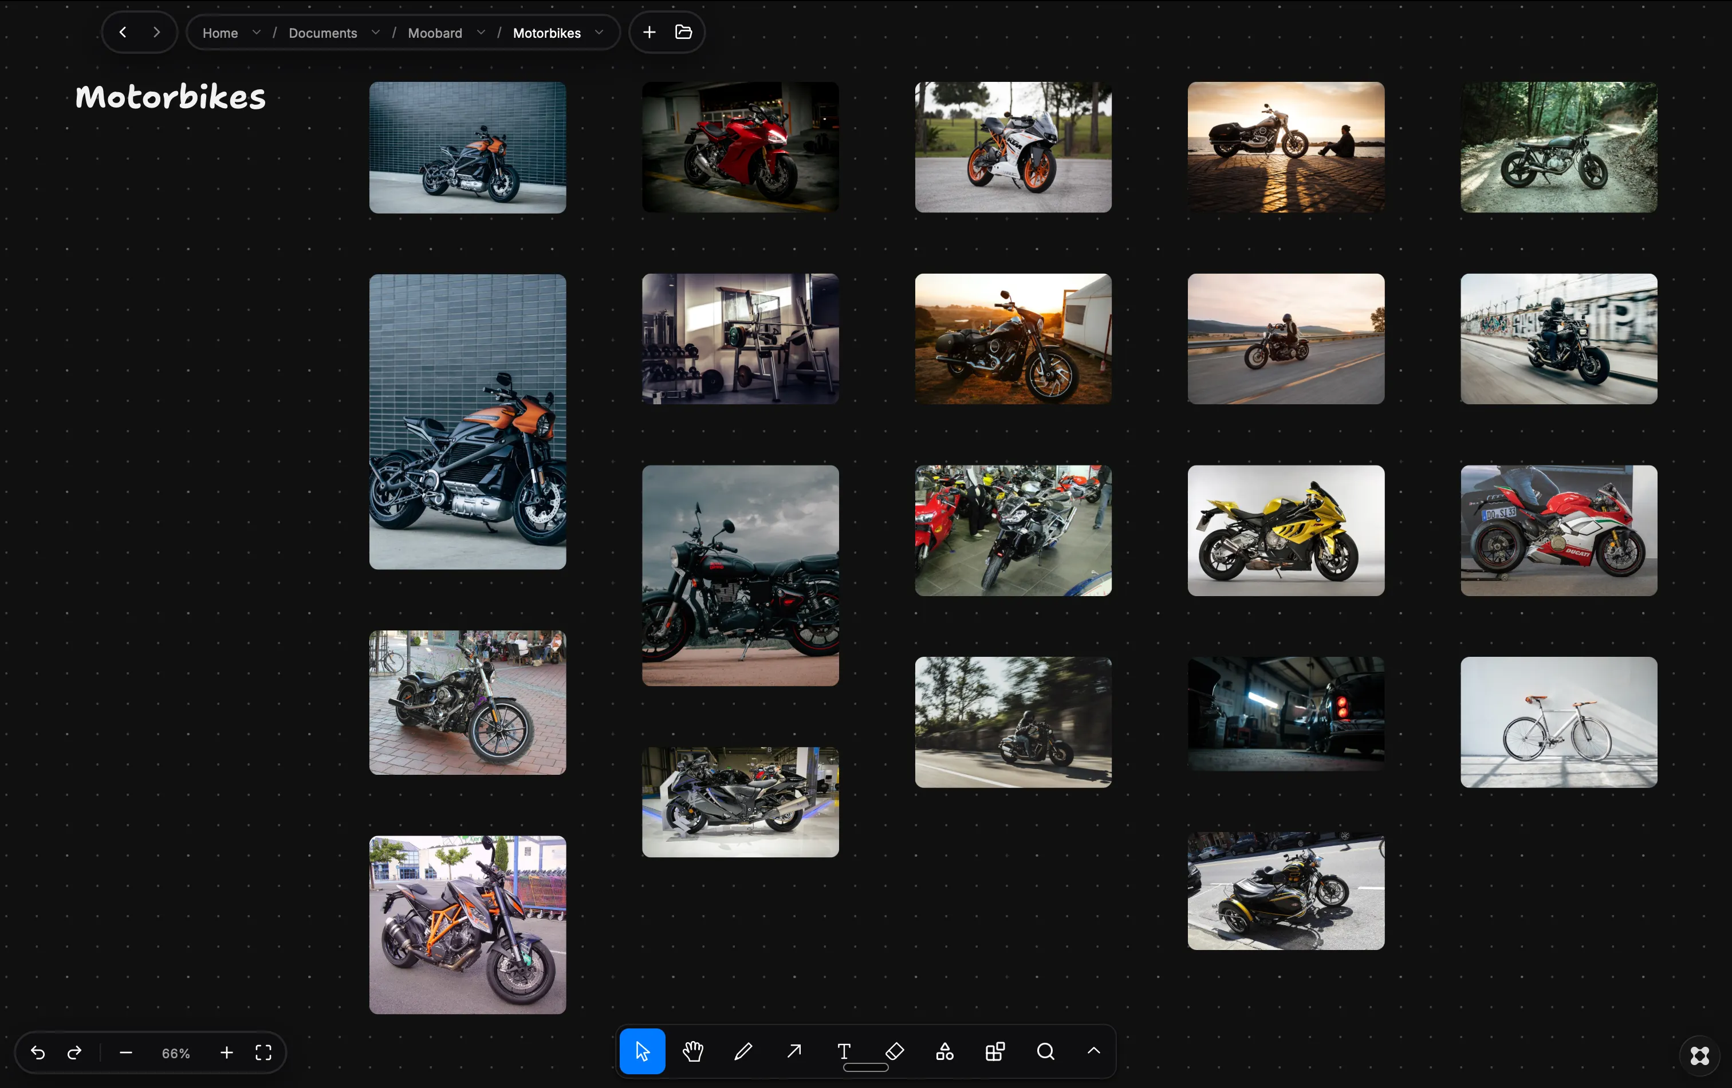The height and width of the screenshot is (1088, 1732).
Task: Select the black Royal Enfield cloudy sky photo
Action: click(740, 575)
